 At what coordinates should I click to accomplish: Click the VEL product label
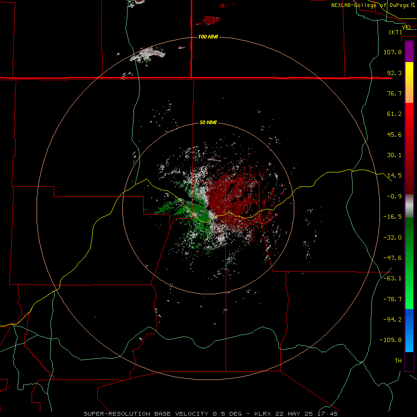(x=406, y=27)
